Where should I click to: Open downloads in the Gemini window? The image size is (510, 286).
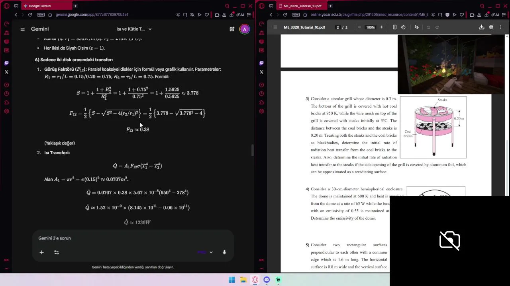231,15
